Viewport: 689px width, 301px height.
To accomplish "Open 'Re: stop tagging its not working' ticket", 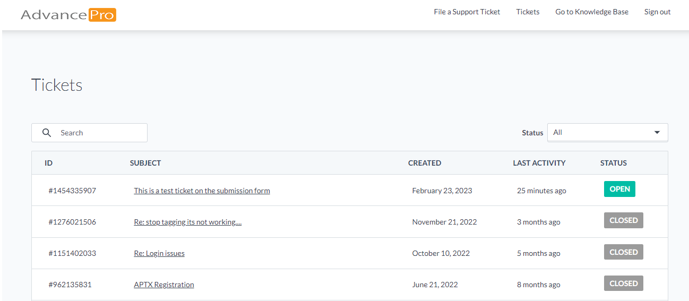I will 187,222.
